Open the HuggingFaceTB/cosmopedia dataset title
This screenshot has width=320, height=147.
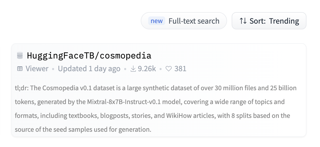point(89,56)
